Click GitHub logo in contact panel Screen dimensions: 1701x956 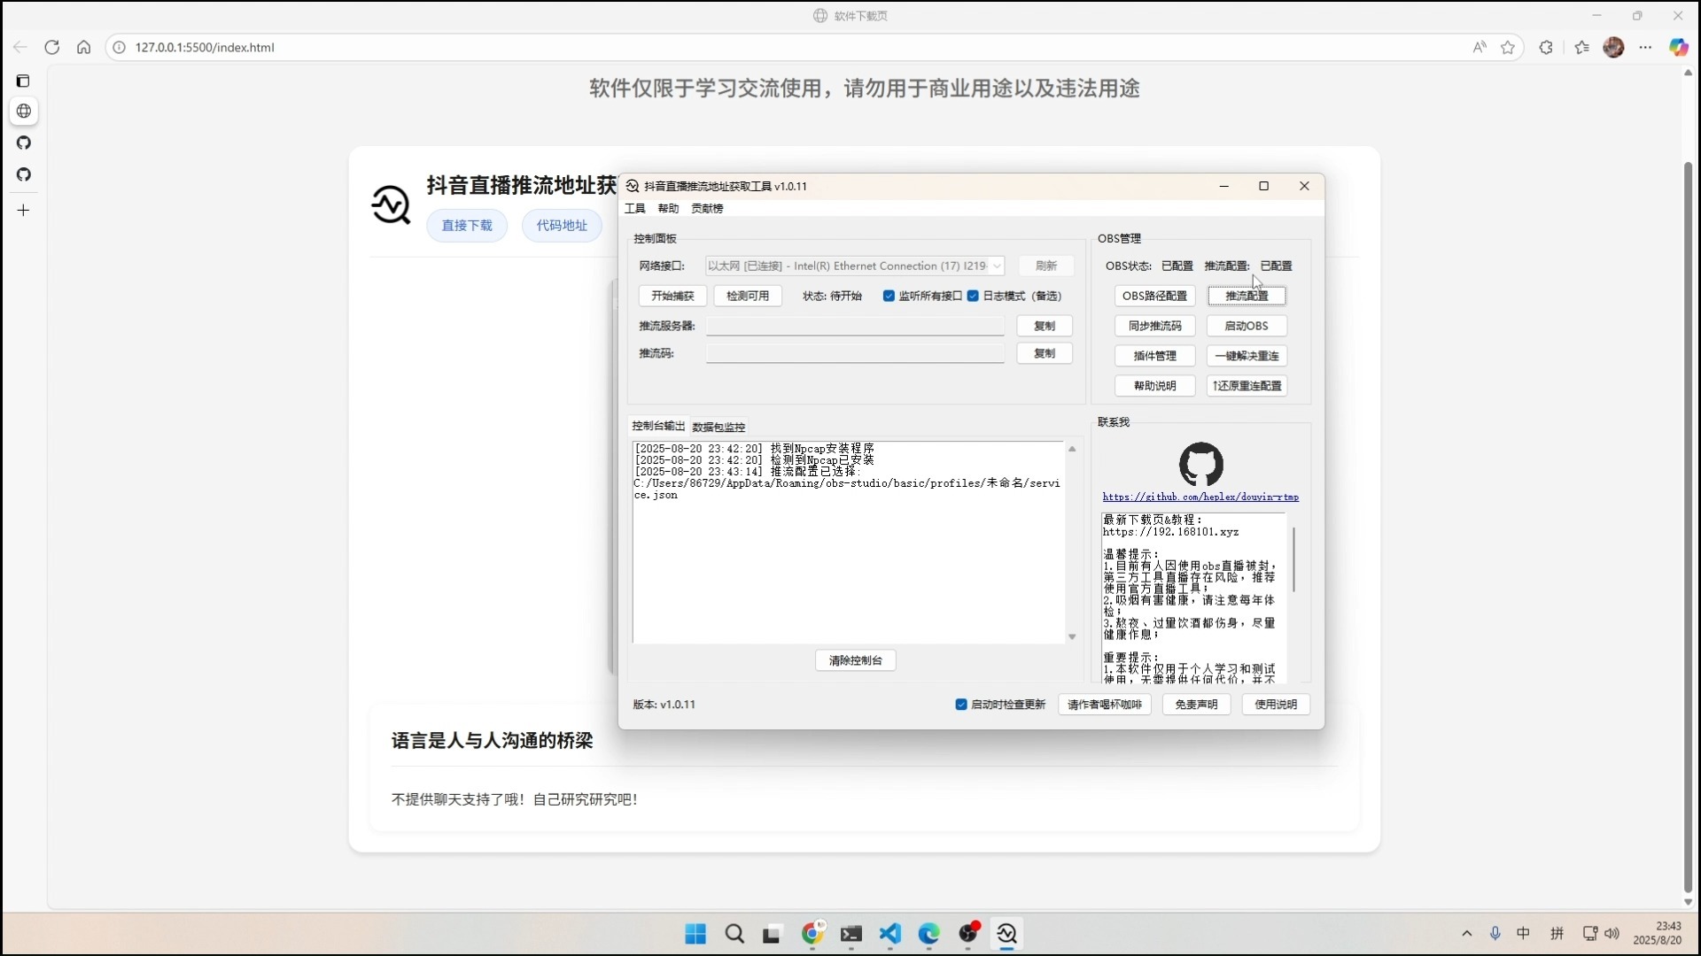tap(1201, 464)
